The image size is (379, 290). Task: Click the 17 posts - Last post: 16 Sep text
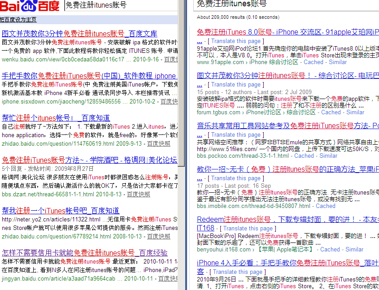pyautogui.click(x=234, y=186)
